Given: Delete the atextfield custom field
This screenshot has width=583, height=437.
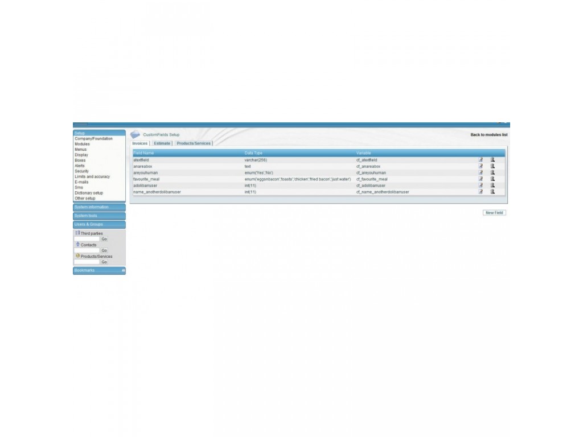Looking at the screenshot, I should 492,160.
